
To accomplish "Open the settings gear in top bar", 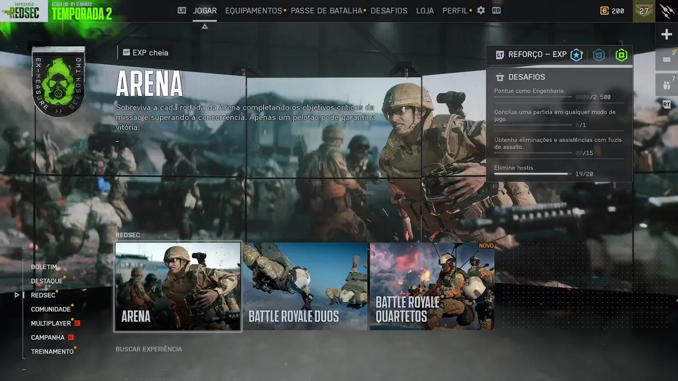I will coord(481,11).
